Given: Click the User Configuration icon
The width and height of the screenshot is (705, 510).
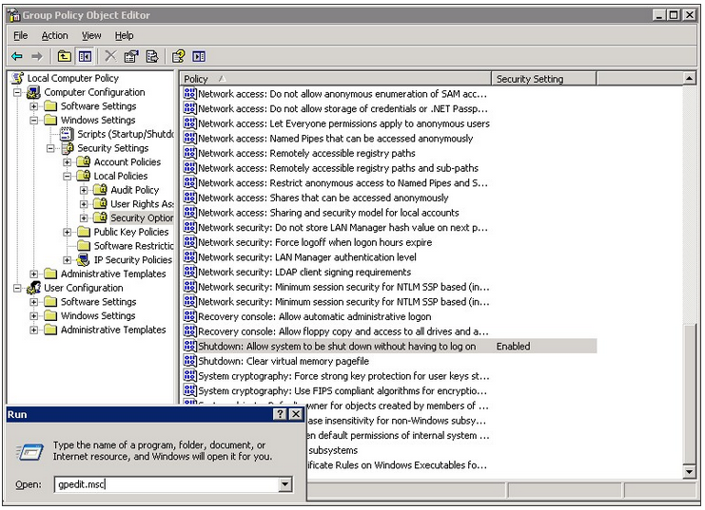Looking at the screenshot, I should [33, 288].
